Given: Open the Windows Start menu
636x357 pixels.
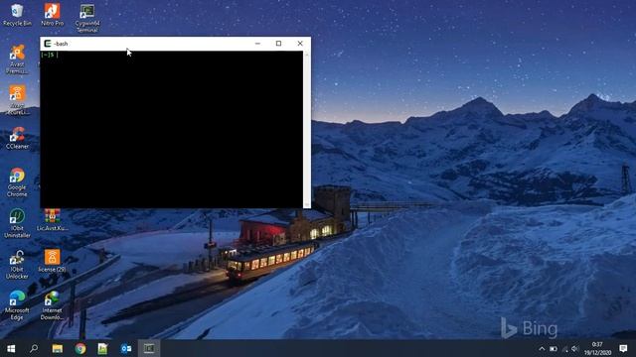Looking at the screenshot, I should click(11, 348).
